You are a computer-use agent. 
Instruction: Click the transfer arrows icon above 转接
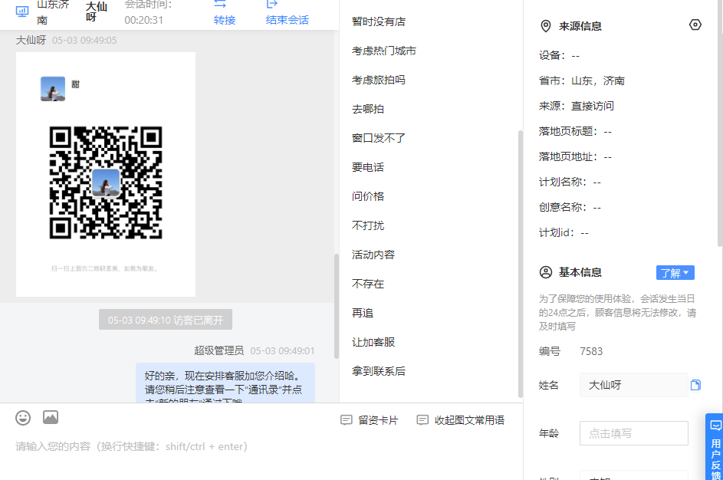220,4
